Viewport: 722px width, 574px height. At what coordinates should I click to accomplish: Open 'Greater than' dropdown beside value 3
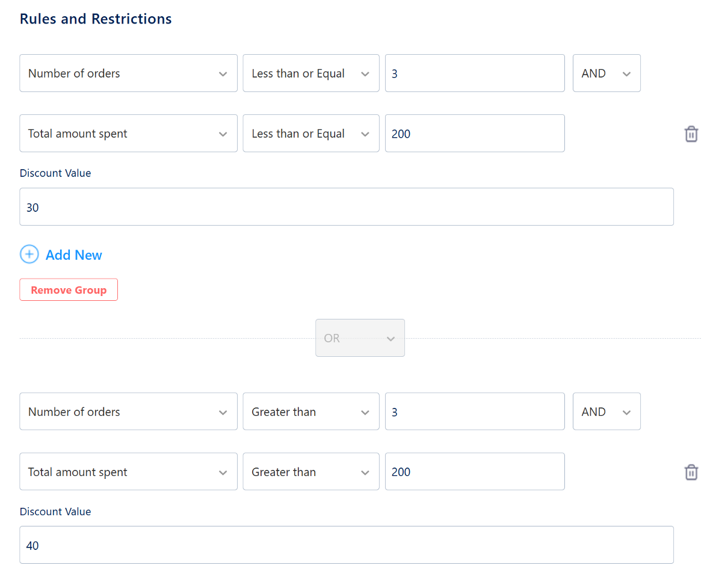click(x=310, y=412)
